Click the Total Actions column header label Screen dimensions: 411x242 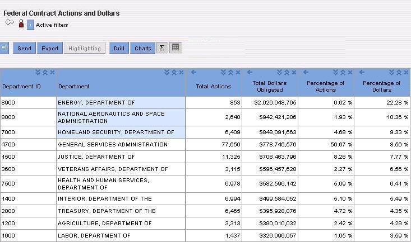[x=214, y=87]
